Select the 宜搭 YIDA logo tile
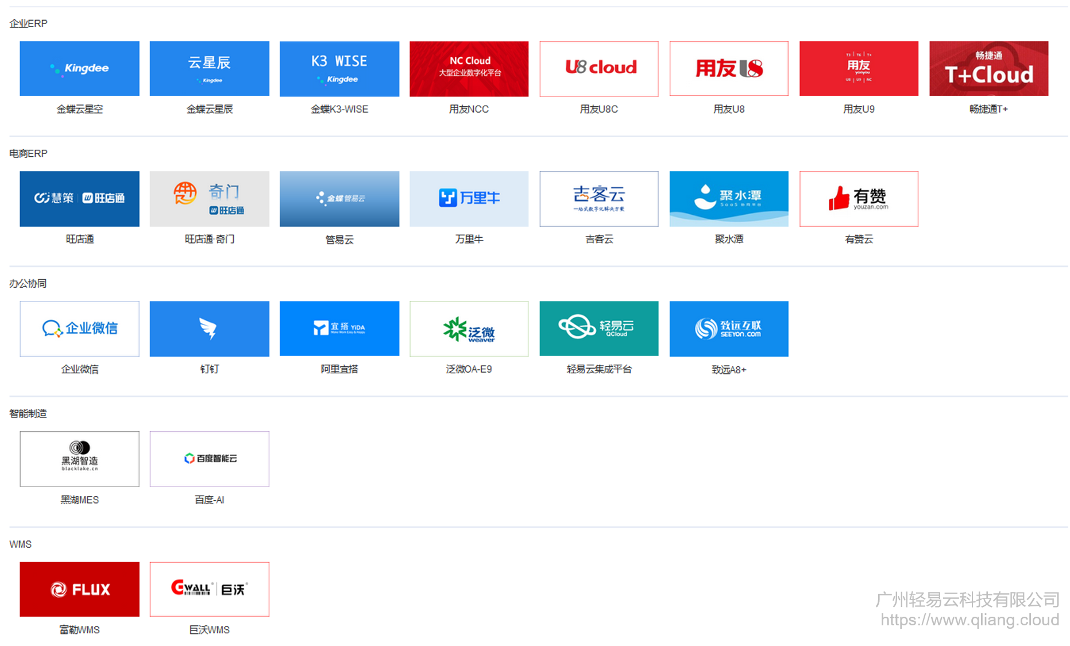This screenshot has height=646, width=1070. tap(339, 328)
